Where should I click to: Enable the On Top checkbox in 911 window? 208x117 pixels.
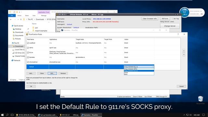pyautogui.click(x=173, y=19)
